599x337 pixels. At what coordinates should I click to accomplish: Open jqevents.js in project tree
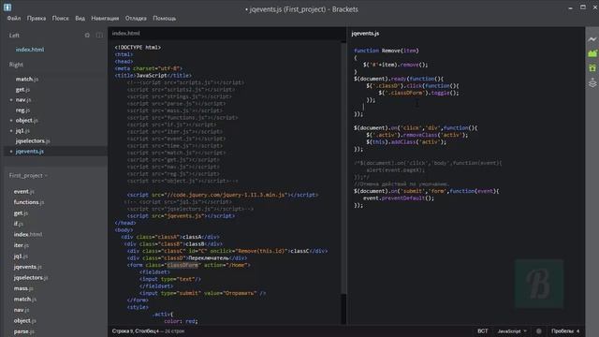(x=27, y=267)
